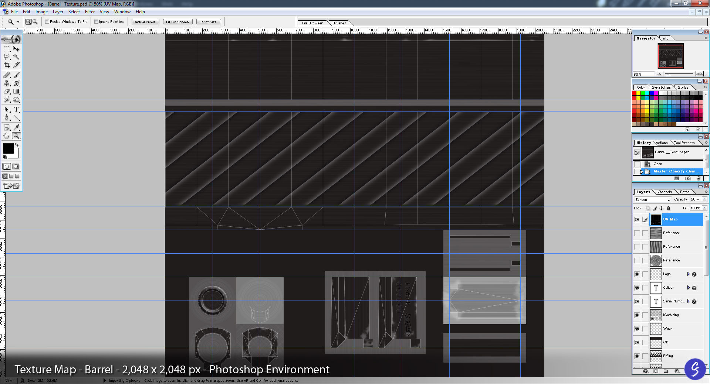Viewport: 710px width, 384px height.
Task: Click the background color swatch
Action: click(x=15, y=155)
